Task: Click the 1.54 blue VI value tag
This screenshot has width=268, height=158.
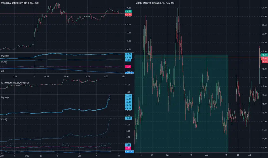Action: (x=129, y=145)
